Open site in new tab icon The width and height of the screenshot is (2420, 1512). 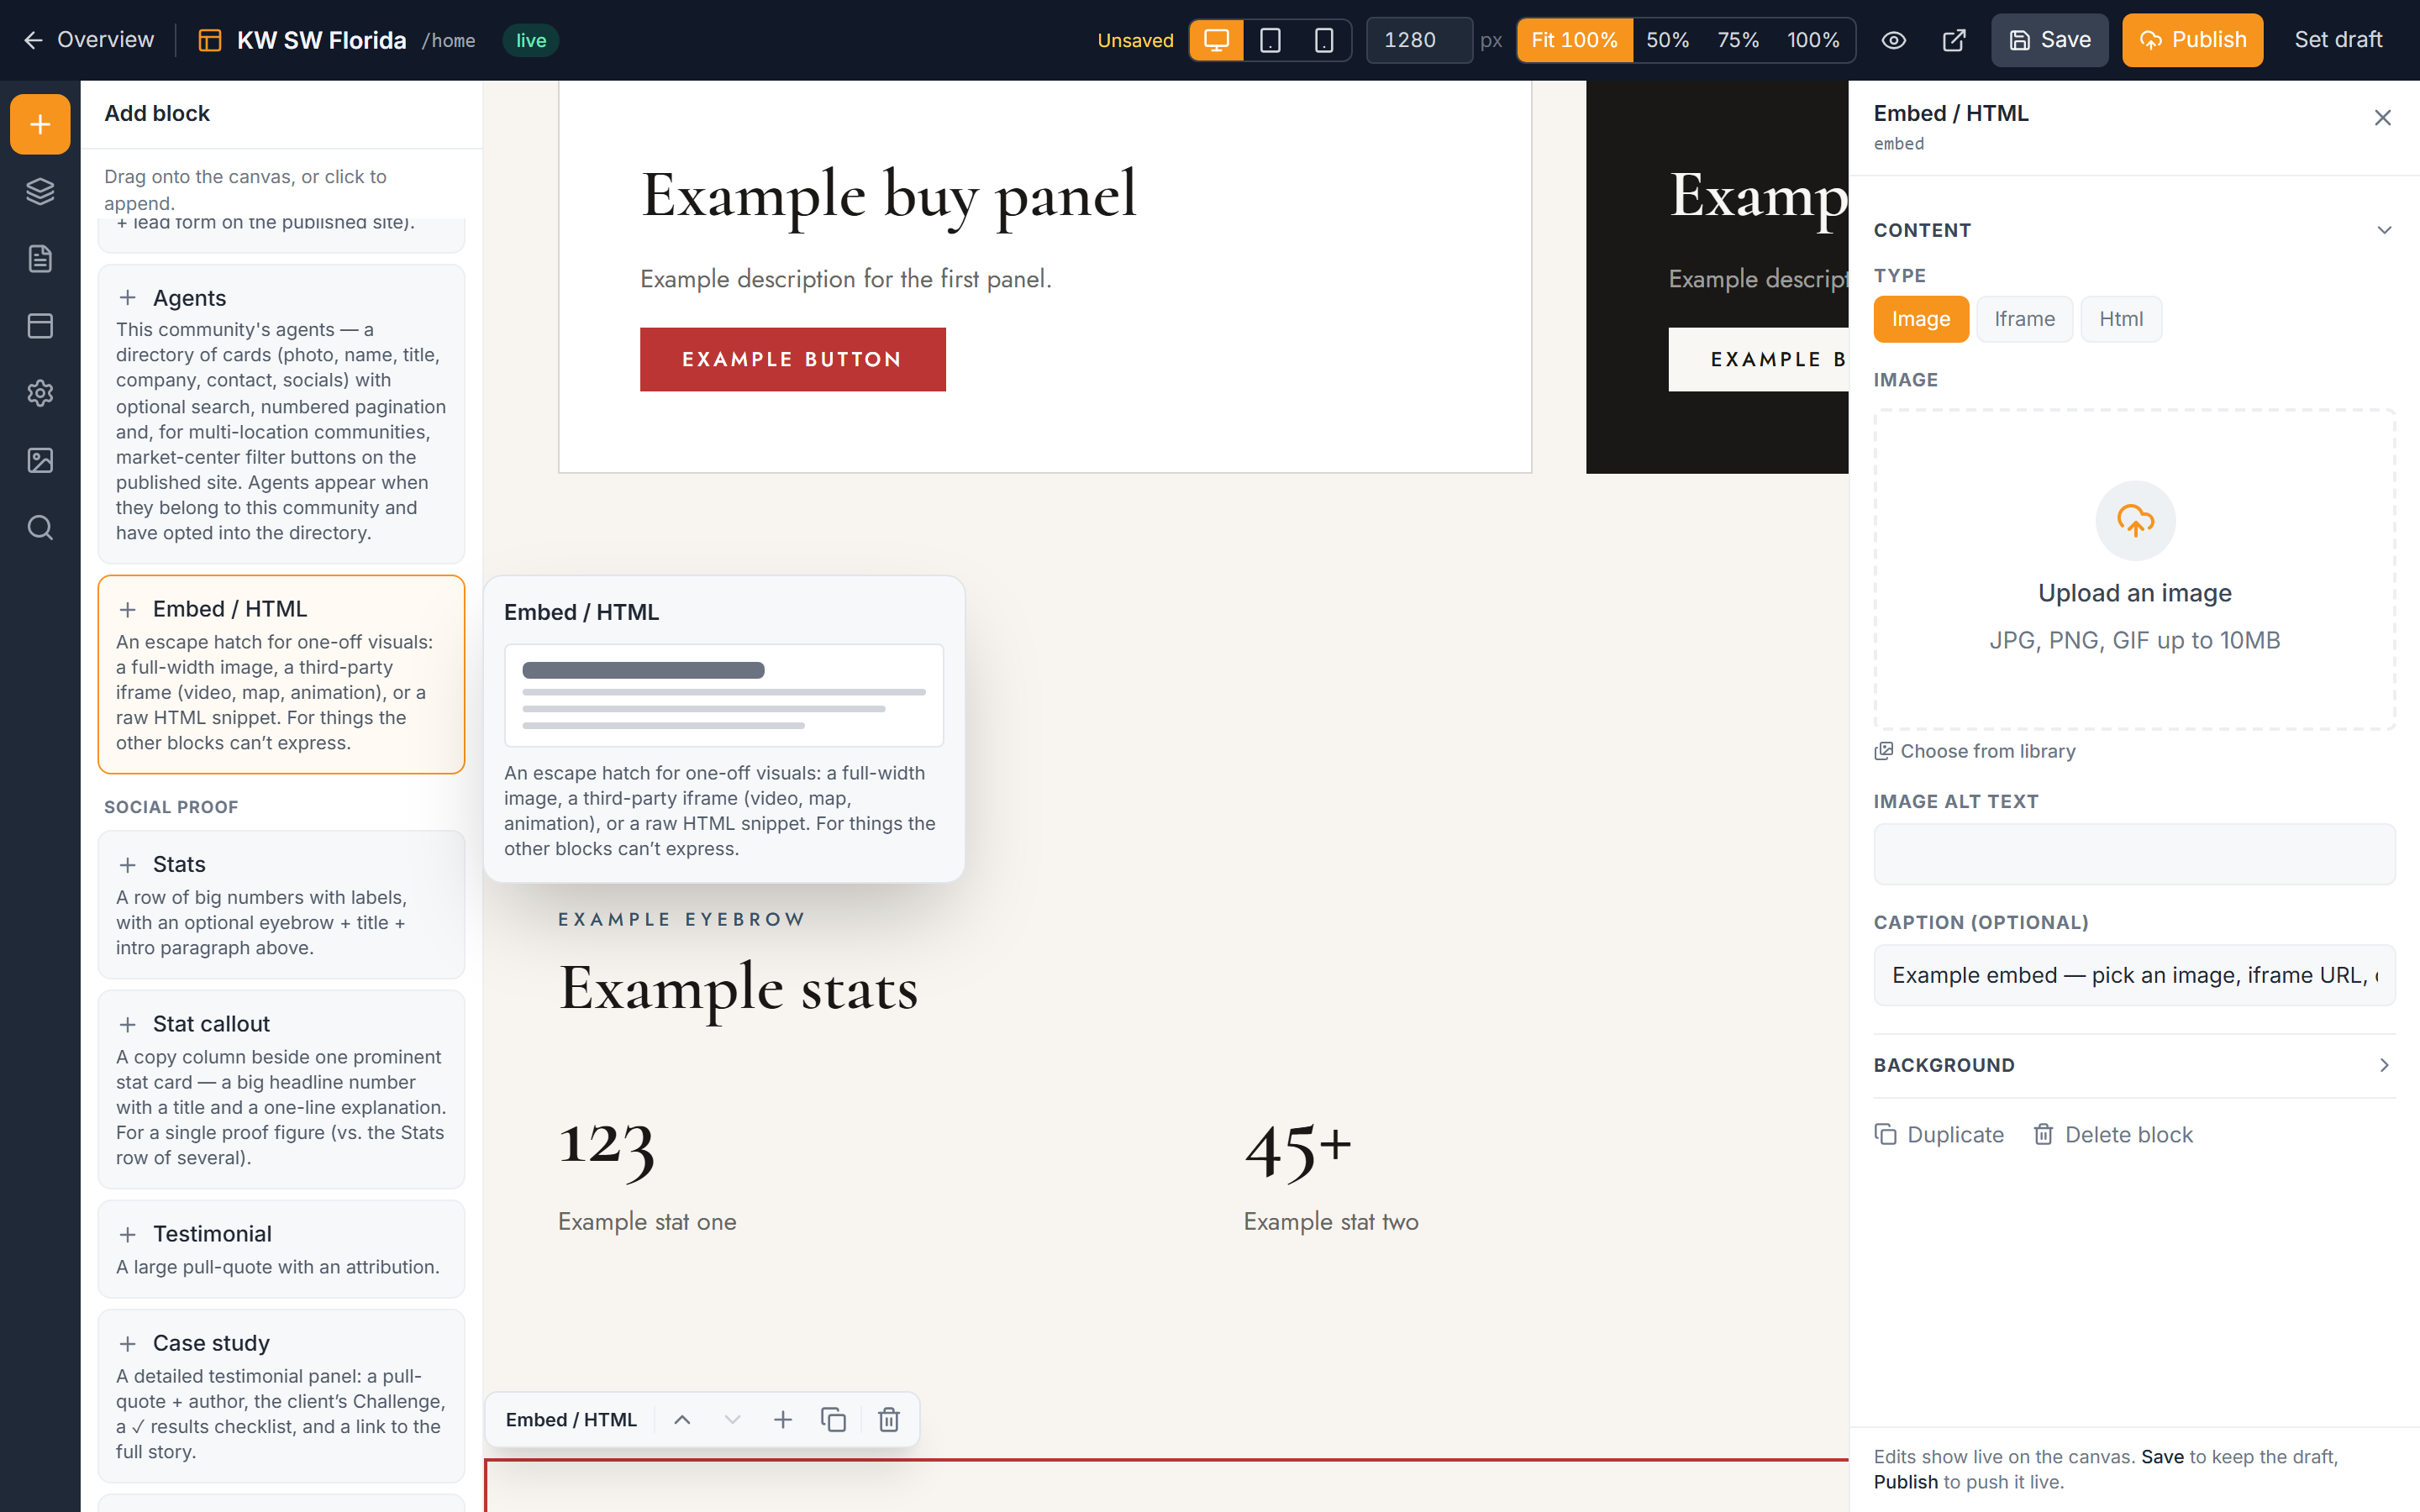click(x=1954, y=40)
